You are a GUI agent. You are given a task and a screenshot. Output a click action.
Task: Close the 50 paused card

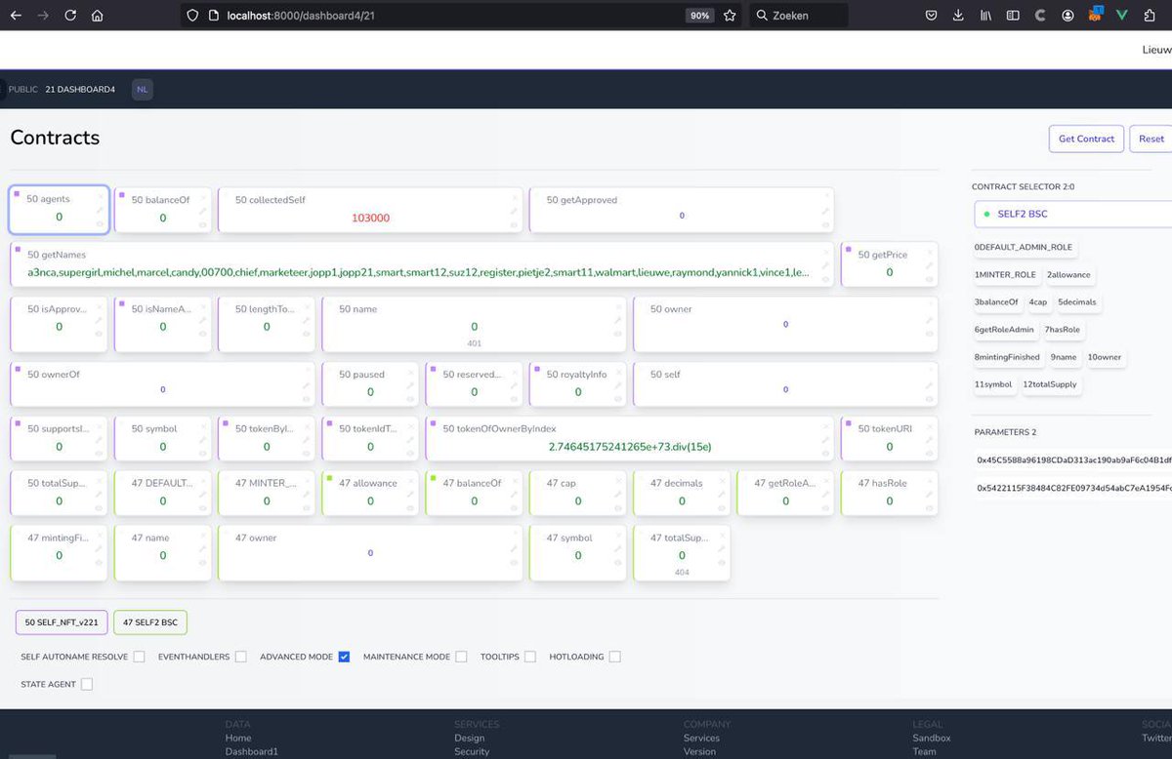[x=410, y=372]
